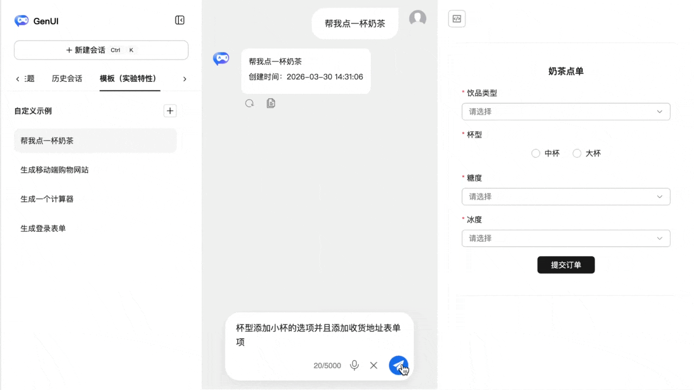Open the 糖度 sugar level dropdown

coord(566,196)
